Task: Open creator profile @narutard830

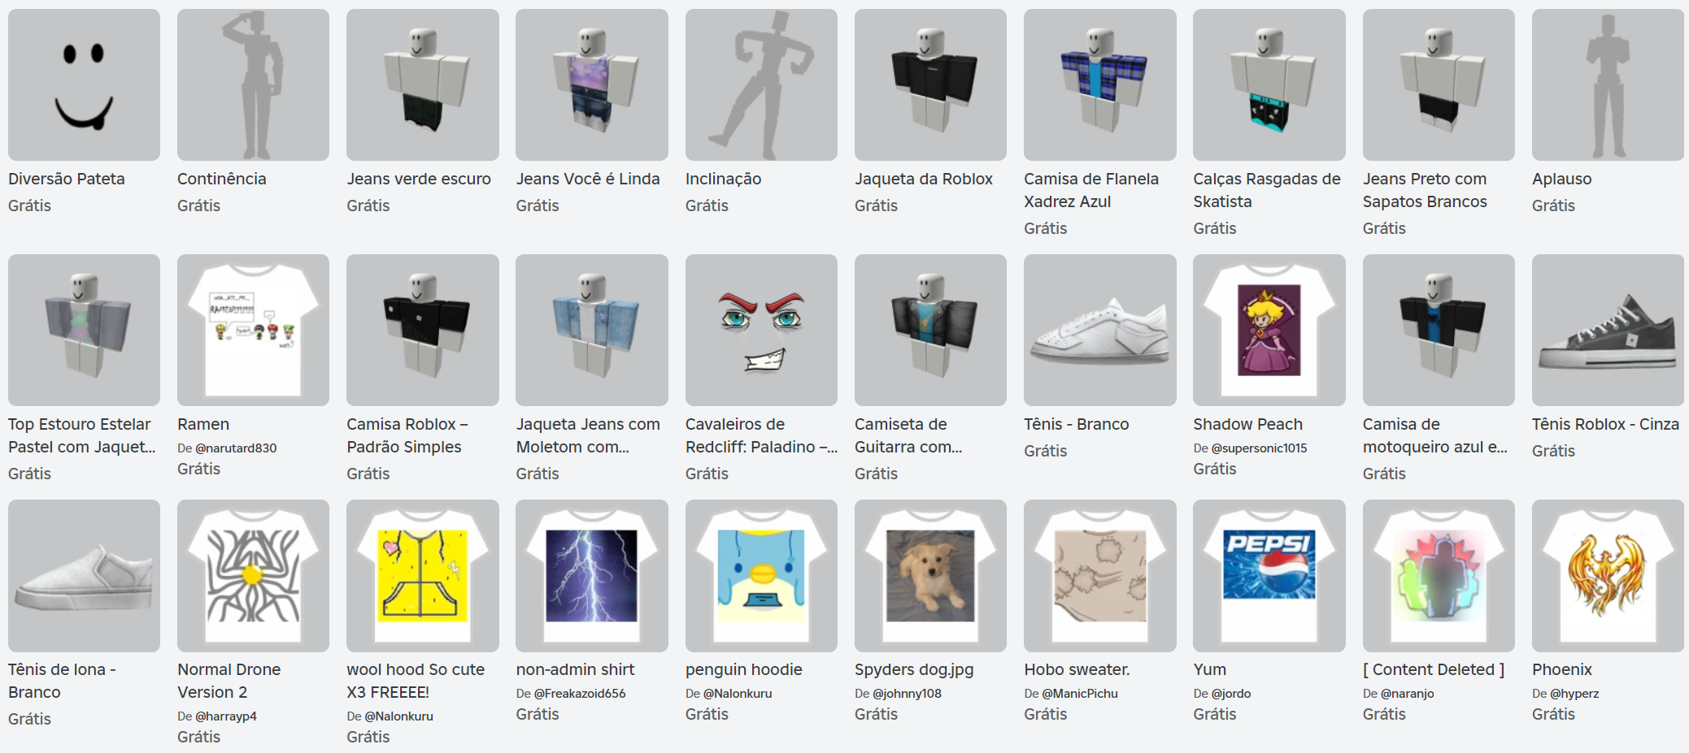Action: coord(236,448)
